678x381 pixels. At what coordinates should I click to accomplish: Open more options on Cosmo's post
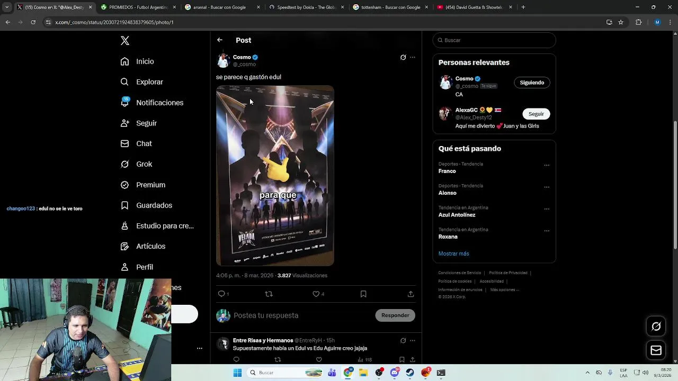(x=413, y=57)
